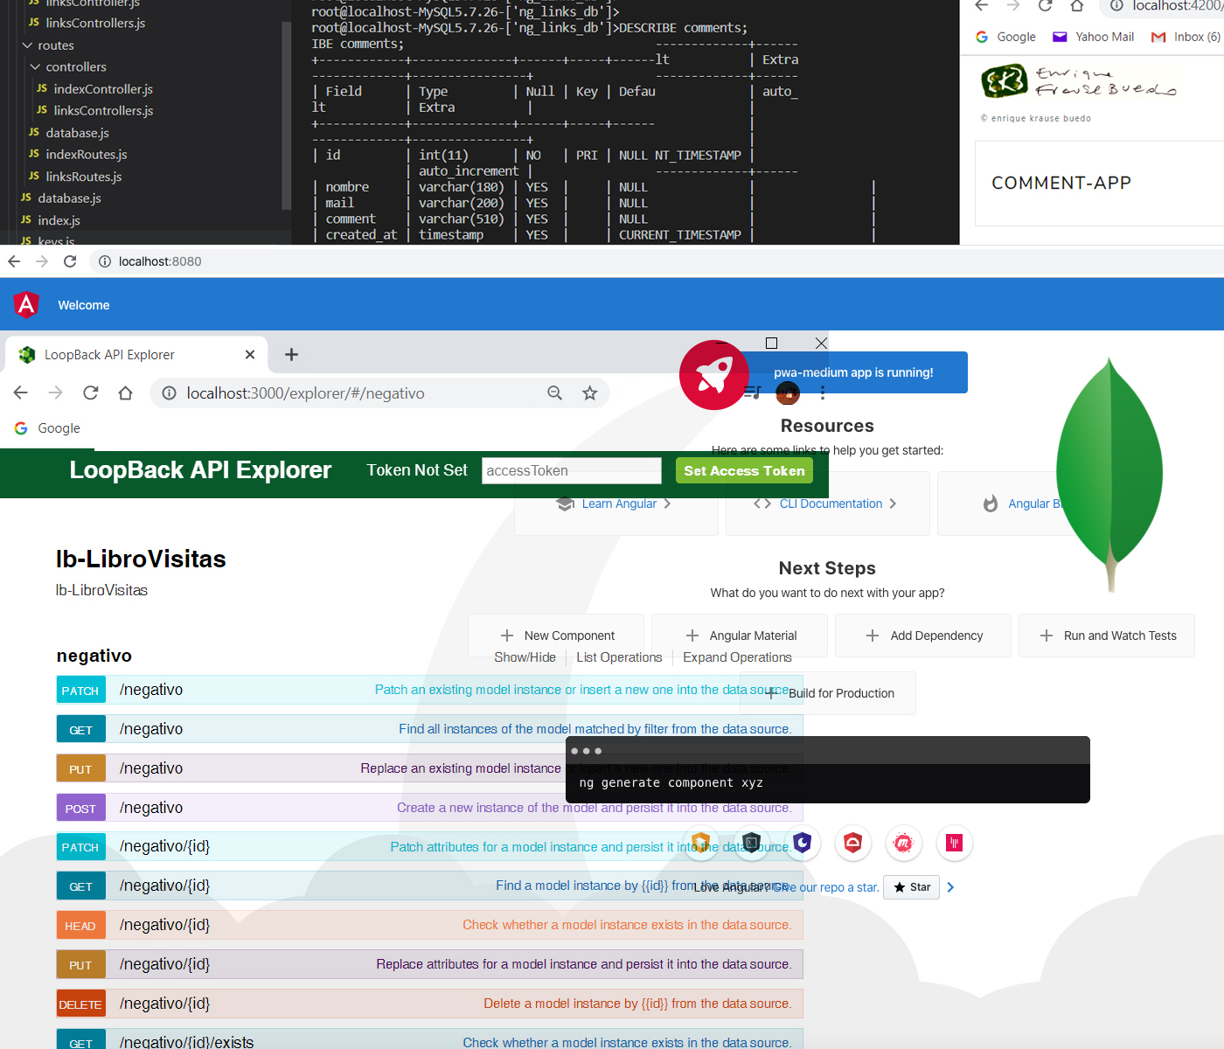Viewport: 1224px width, 1049px height.
Task: Open the CLI Documentation link
Action: (831, 504)
